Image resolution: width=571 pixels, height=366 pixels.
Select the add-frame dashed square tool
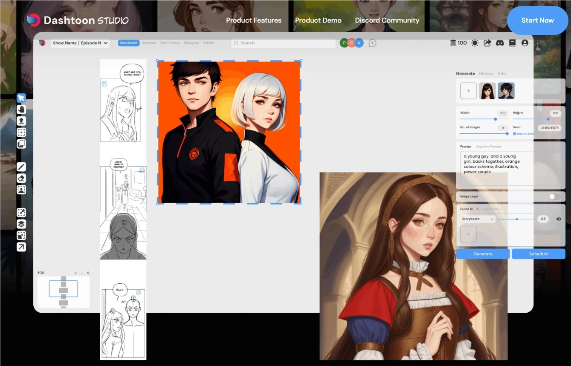pyautogui.click(x=21, y=133)
